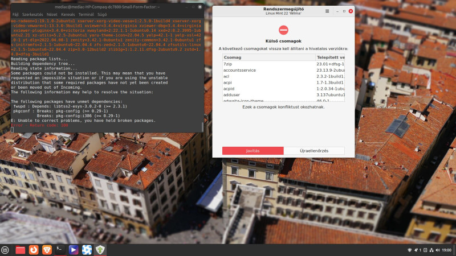Close the terminal window
This screenshot has width=456, height=256.
[200, 7]
